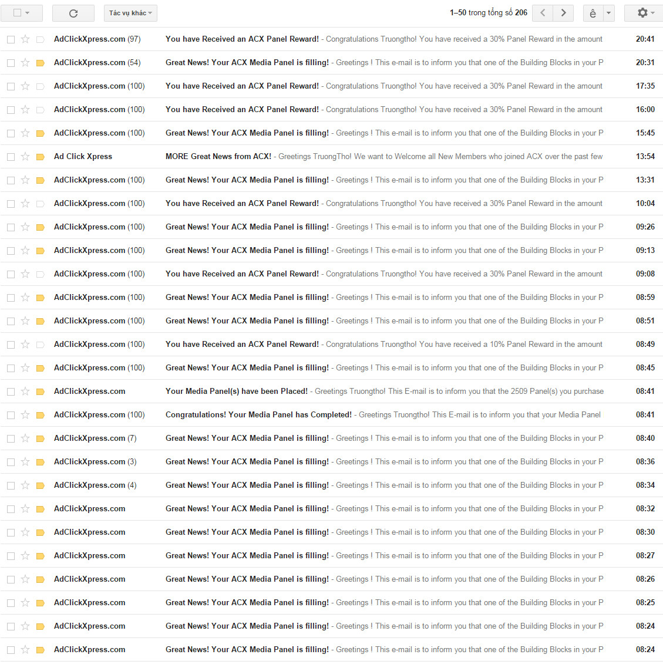Toggle importance marker on the 08:25 email
663x668 pixels.
coord(41,603)
